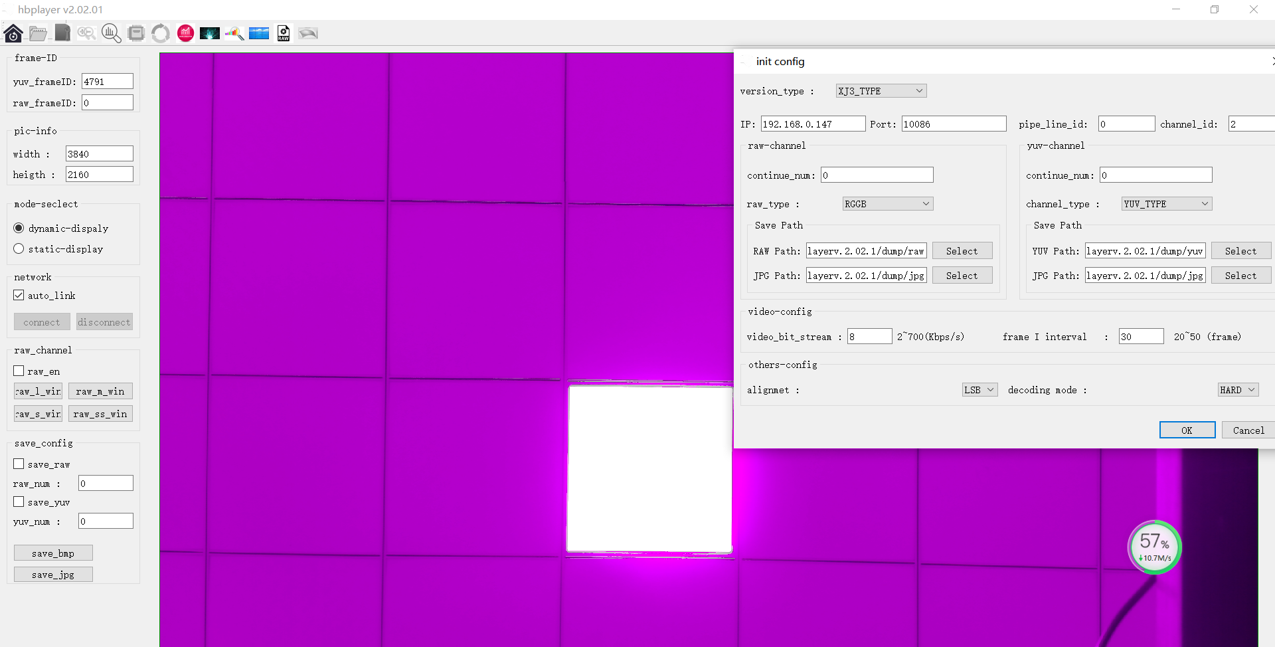Open the version_type dropdown
Screen dimensions: 1275x647
tap(881, 91)
